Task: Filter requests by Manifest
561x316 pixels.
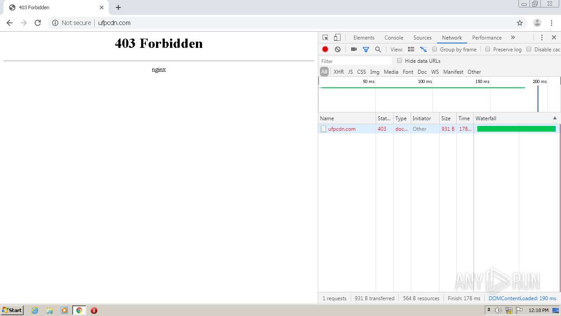Action: [x=453, y=72]
